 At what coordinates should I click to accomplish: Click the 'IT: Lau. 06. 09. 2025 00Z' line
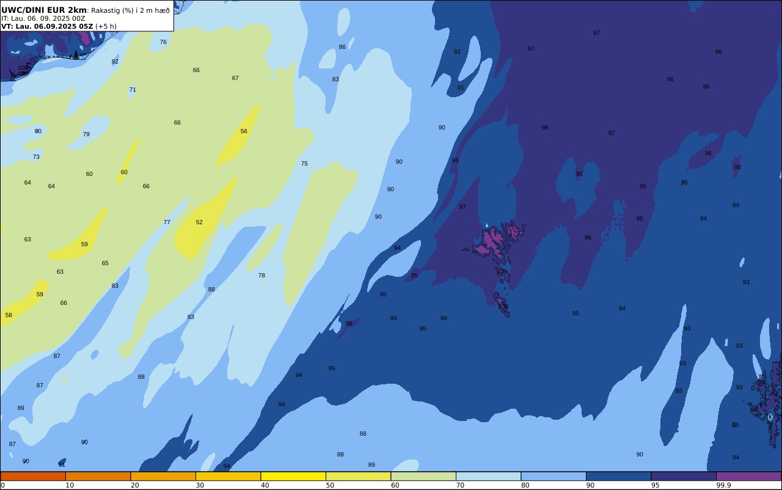43,18
